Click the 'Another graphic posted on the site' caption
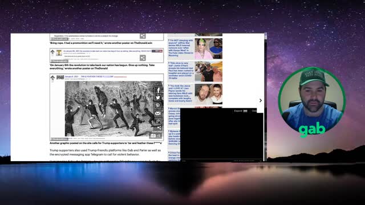 coord(106,143)
